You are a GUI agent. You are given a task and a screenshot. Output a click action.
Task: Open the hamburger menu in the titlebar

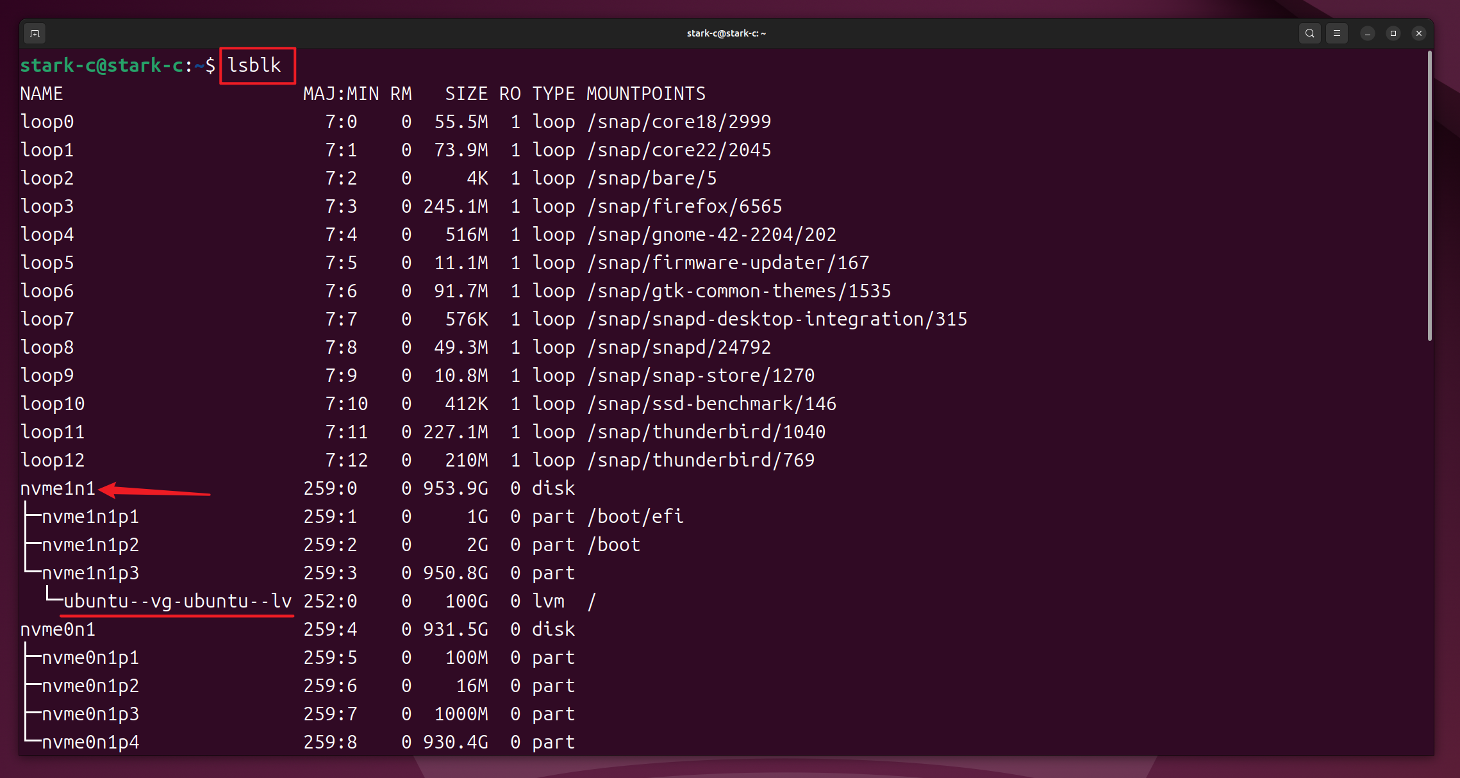[x=1336, y=33]
